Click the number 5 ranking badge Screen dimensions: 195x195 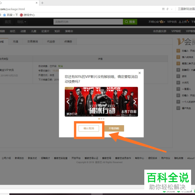click(x=178, y=76)
